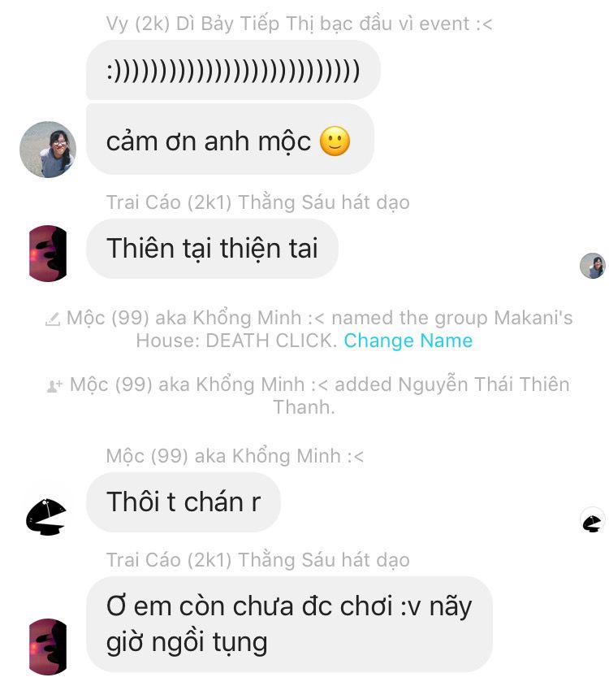This screenshot has width=609, height=686.
Task: Tap Trai Cáo's avatar beside last message
Action: [x=48, y=647]
